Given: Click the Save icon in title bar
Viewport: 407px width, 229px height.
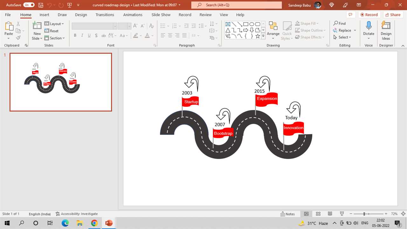Looking at the screenshot, I should (x=41, y=5).
